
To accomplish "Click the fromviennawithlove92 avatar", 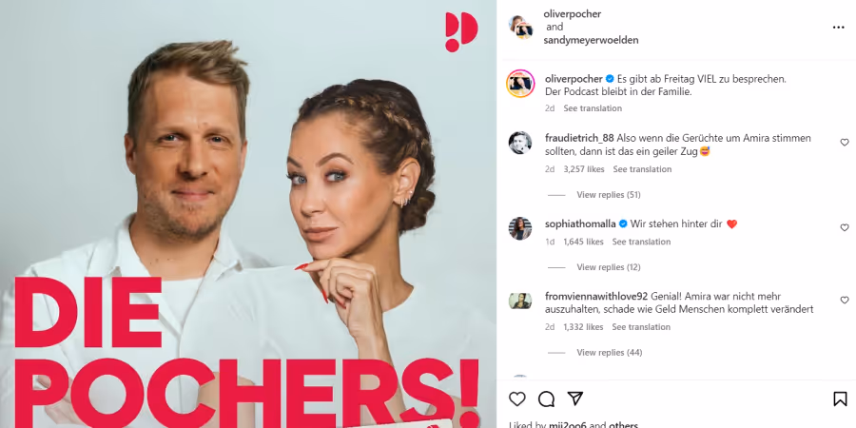I will coord(520,301).
